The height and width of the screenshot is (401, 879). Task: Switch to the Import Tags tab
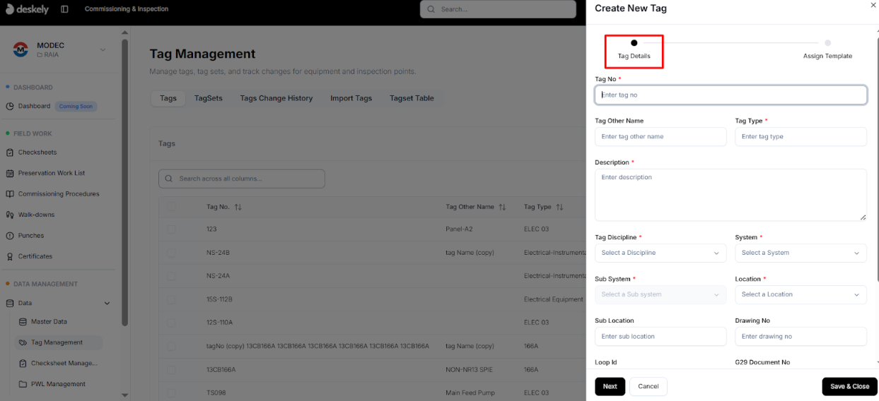coord(351,98)
